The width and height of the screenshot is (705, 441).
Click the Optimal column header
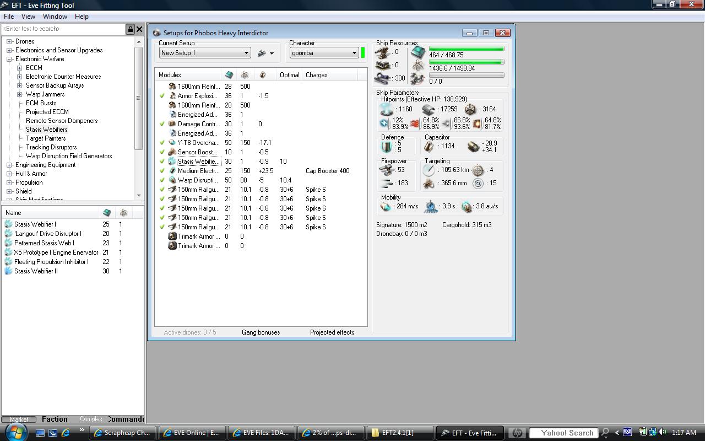pos(290,75)
